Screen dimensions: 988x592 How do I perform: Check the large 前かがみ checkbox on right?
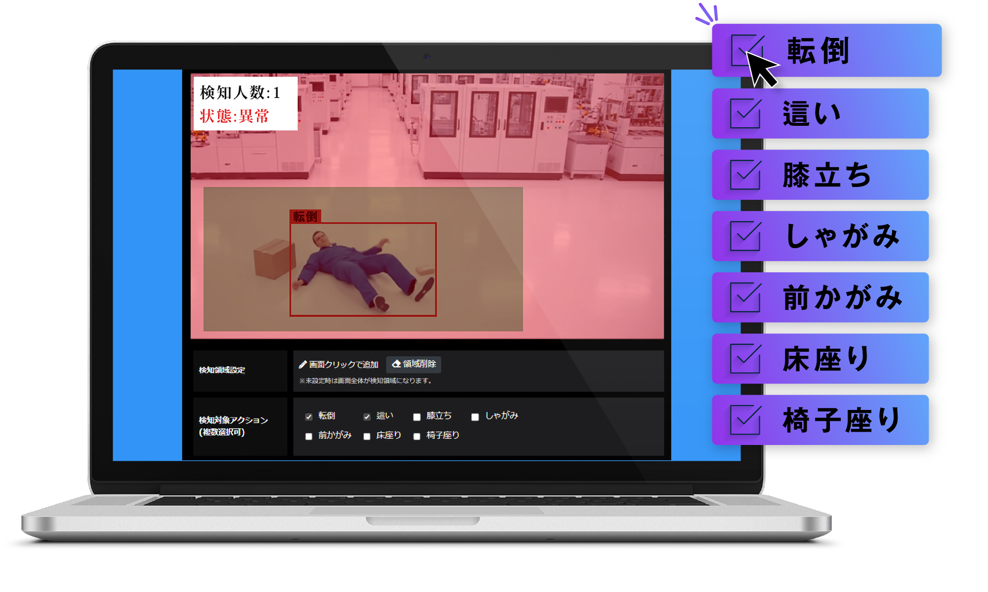pos(745,297)
